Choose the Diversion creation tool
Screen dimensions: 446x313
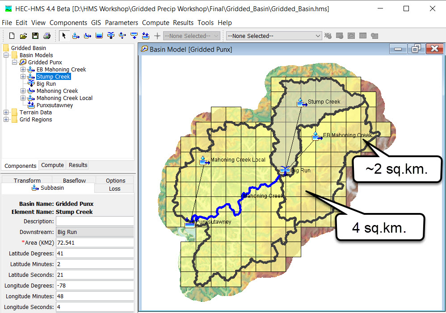pos(122,36)
